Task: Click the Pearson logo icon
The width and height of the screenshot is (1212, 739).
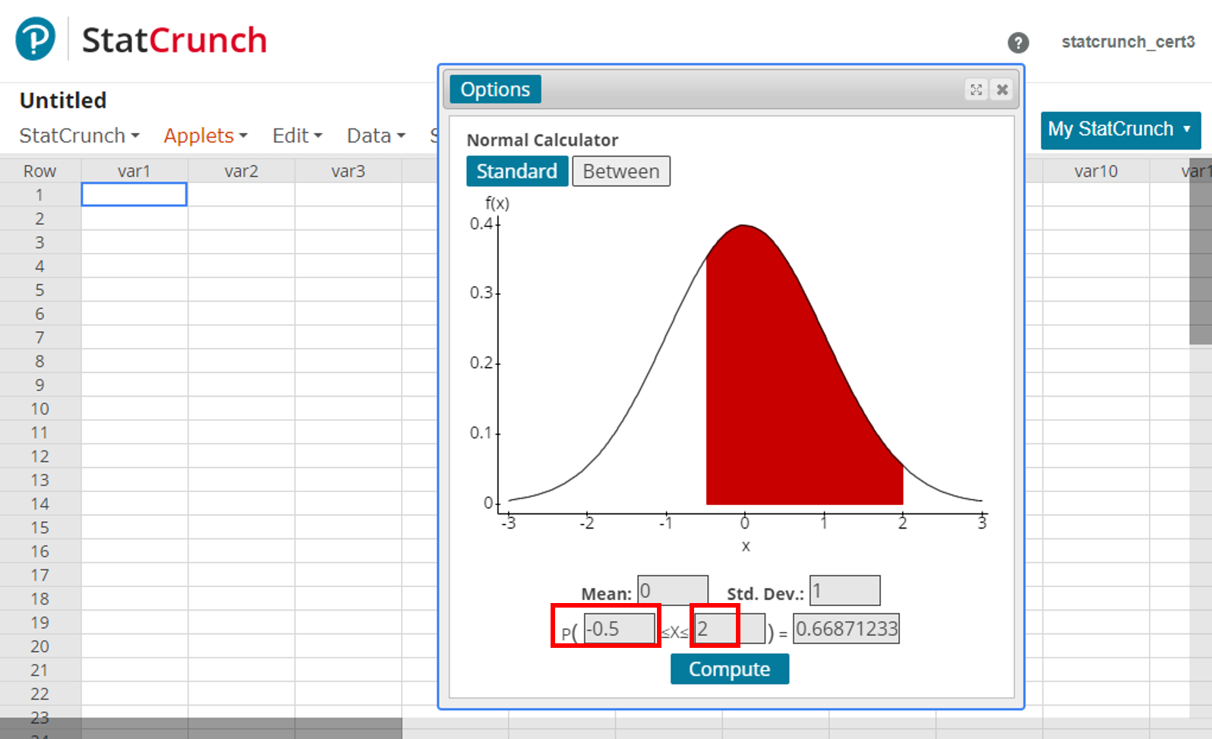Action: (x=35, y=39)
